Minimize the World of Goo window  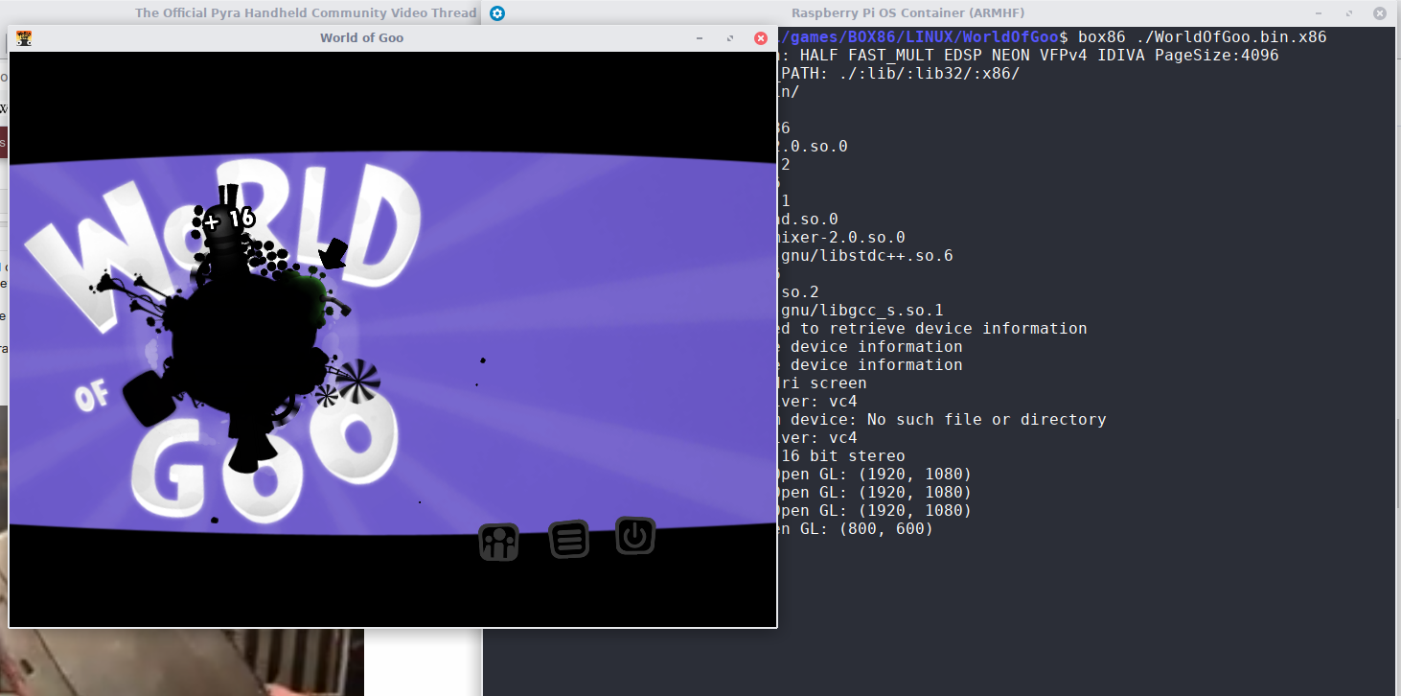(x=699, y=38)
